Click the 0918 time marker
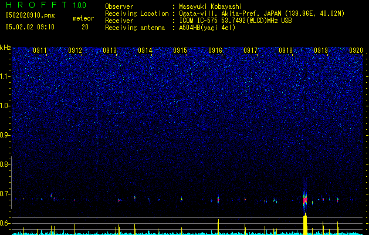369x235 pixels. coord(286,50)
